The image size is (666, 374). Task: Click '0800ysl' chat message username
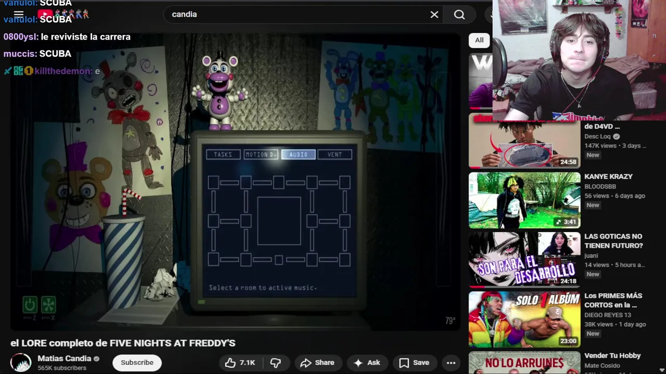coord(20,37)
